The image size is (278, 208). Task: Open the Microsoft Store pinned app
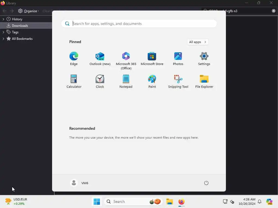(152, 59)
